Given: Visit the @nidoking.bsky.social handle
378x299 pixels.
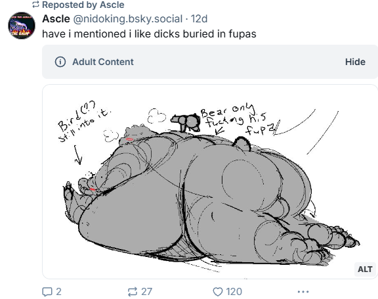Looking at the screenshot, I should pos(128,19).
